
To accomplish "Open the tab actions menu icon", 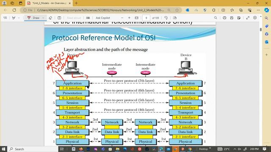I will [21, 3].
